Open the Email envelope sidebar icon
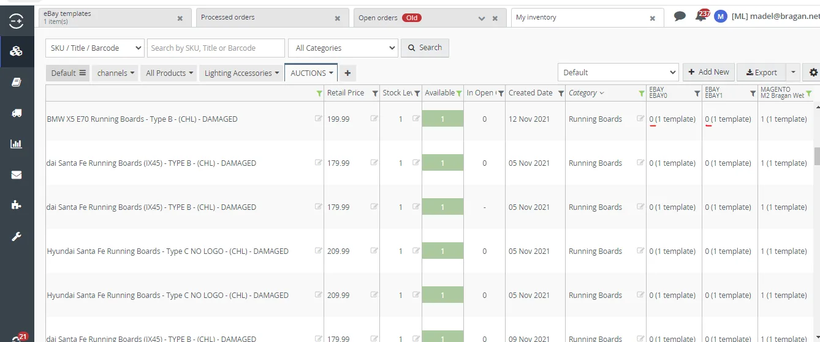The image size is (820, 342). 17,174
